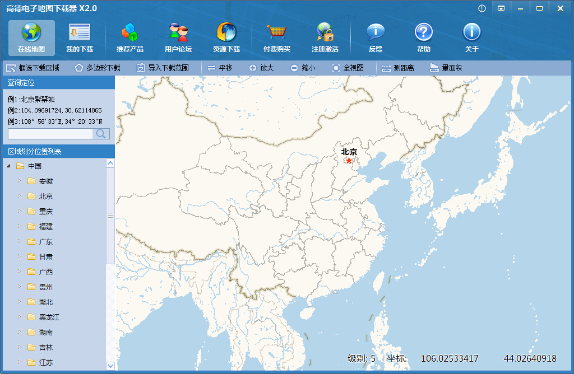Open 我的下载 downloads section
The height and width of the screenshot is (374, 574).
coord(80,38)
